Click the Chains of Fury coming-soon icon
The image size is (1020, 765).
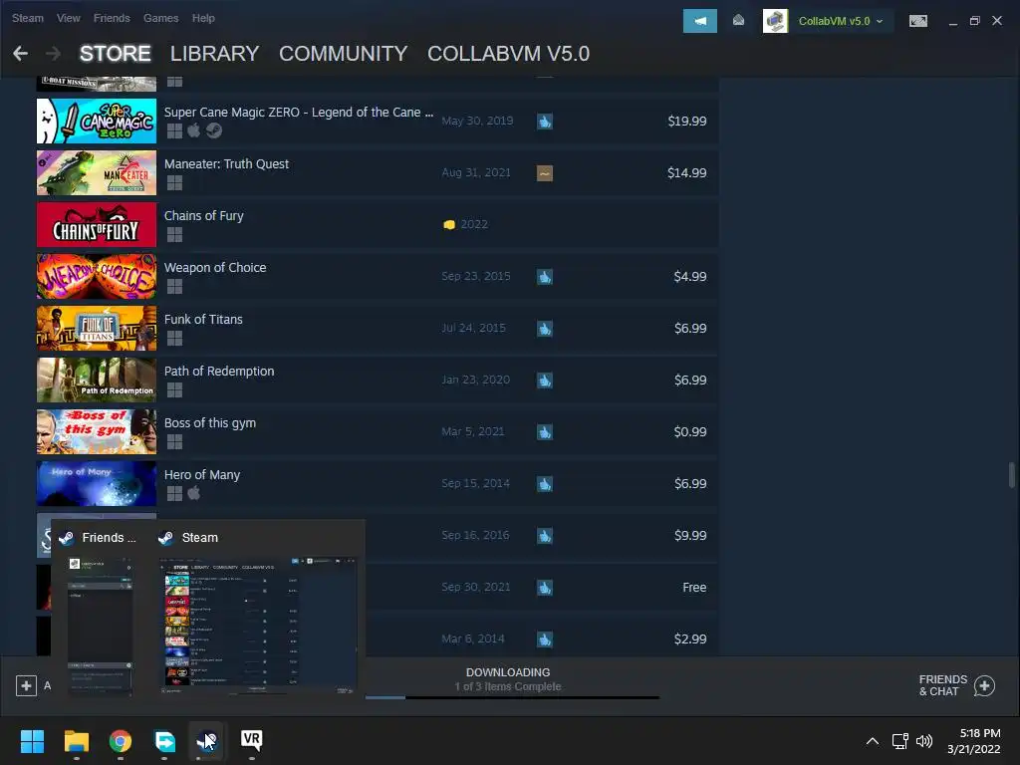pyautogui.click(x=449, y=224)
